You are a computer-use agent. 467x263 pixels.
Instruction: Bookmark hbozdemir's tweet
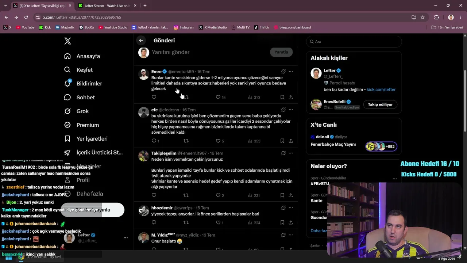point(282,222)
